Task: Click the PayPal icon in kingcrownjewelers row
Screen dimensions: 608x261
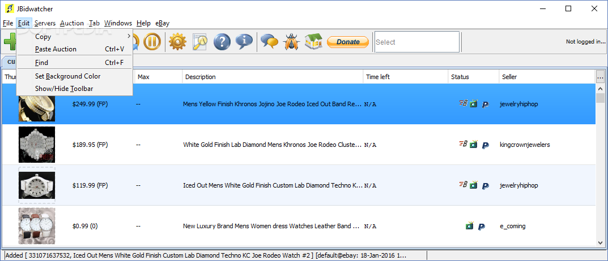Action: [x=485, y=145]
